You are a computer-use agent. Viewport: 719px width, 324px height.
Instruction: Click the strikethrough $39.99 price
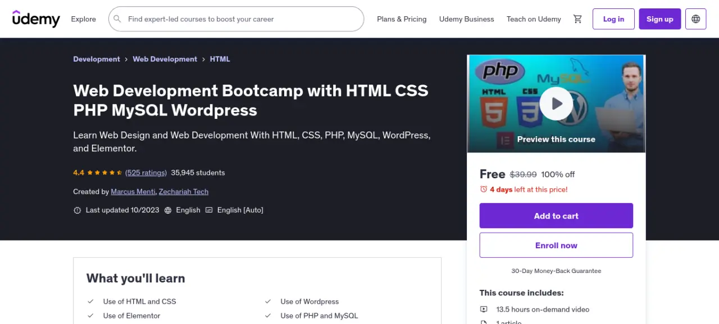click(523, 174)
